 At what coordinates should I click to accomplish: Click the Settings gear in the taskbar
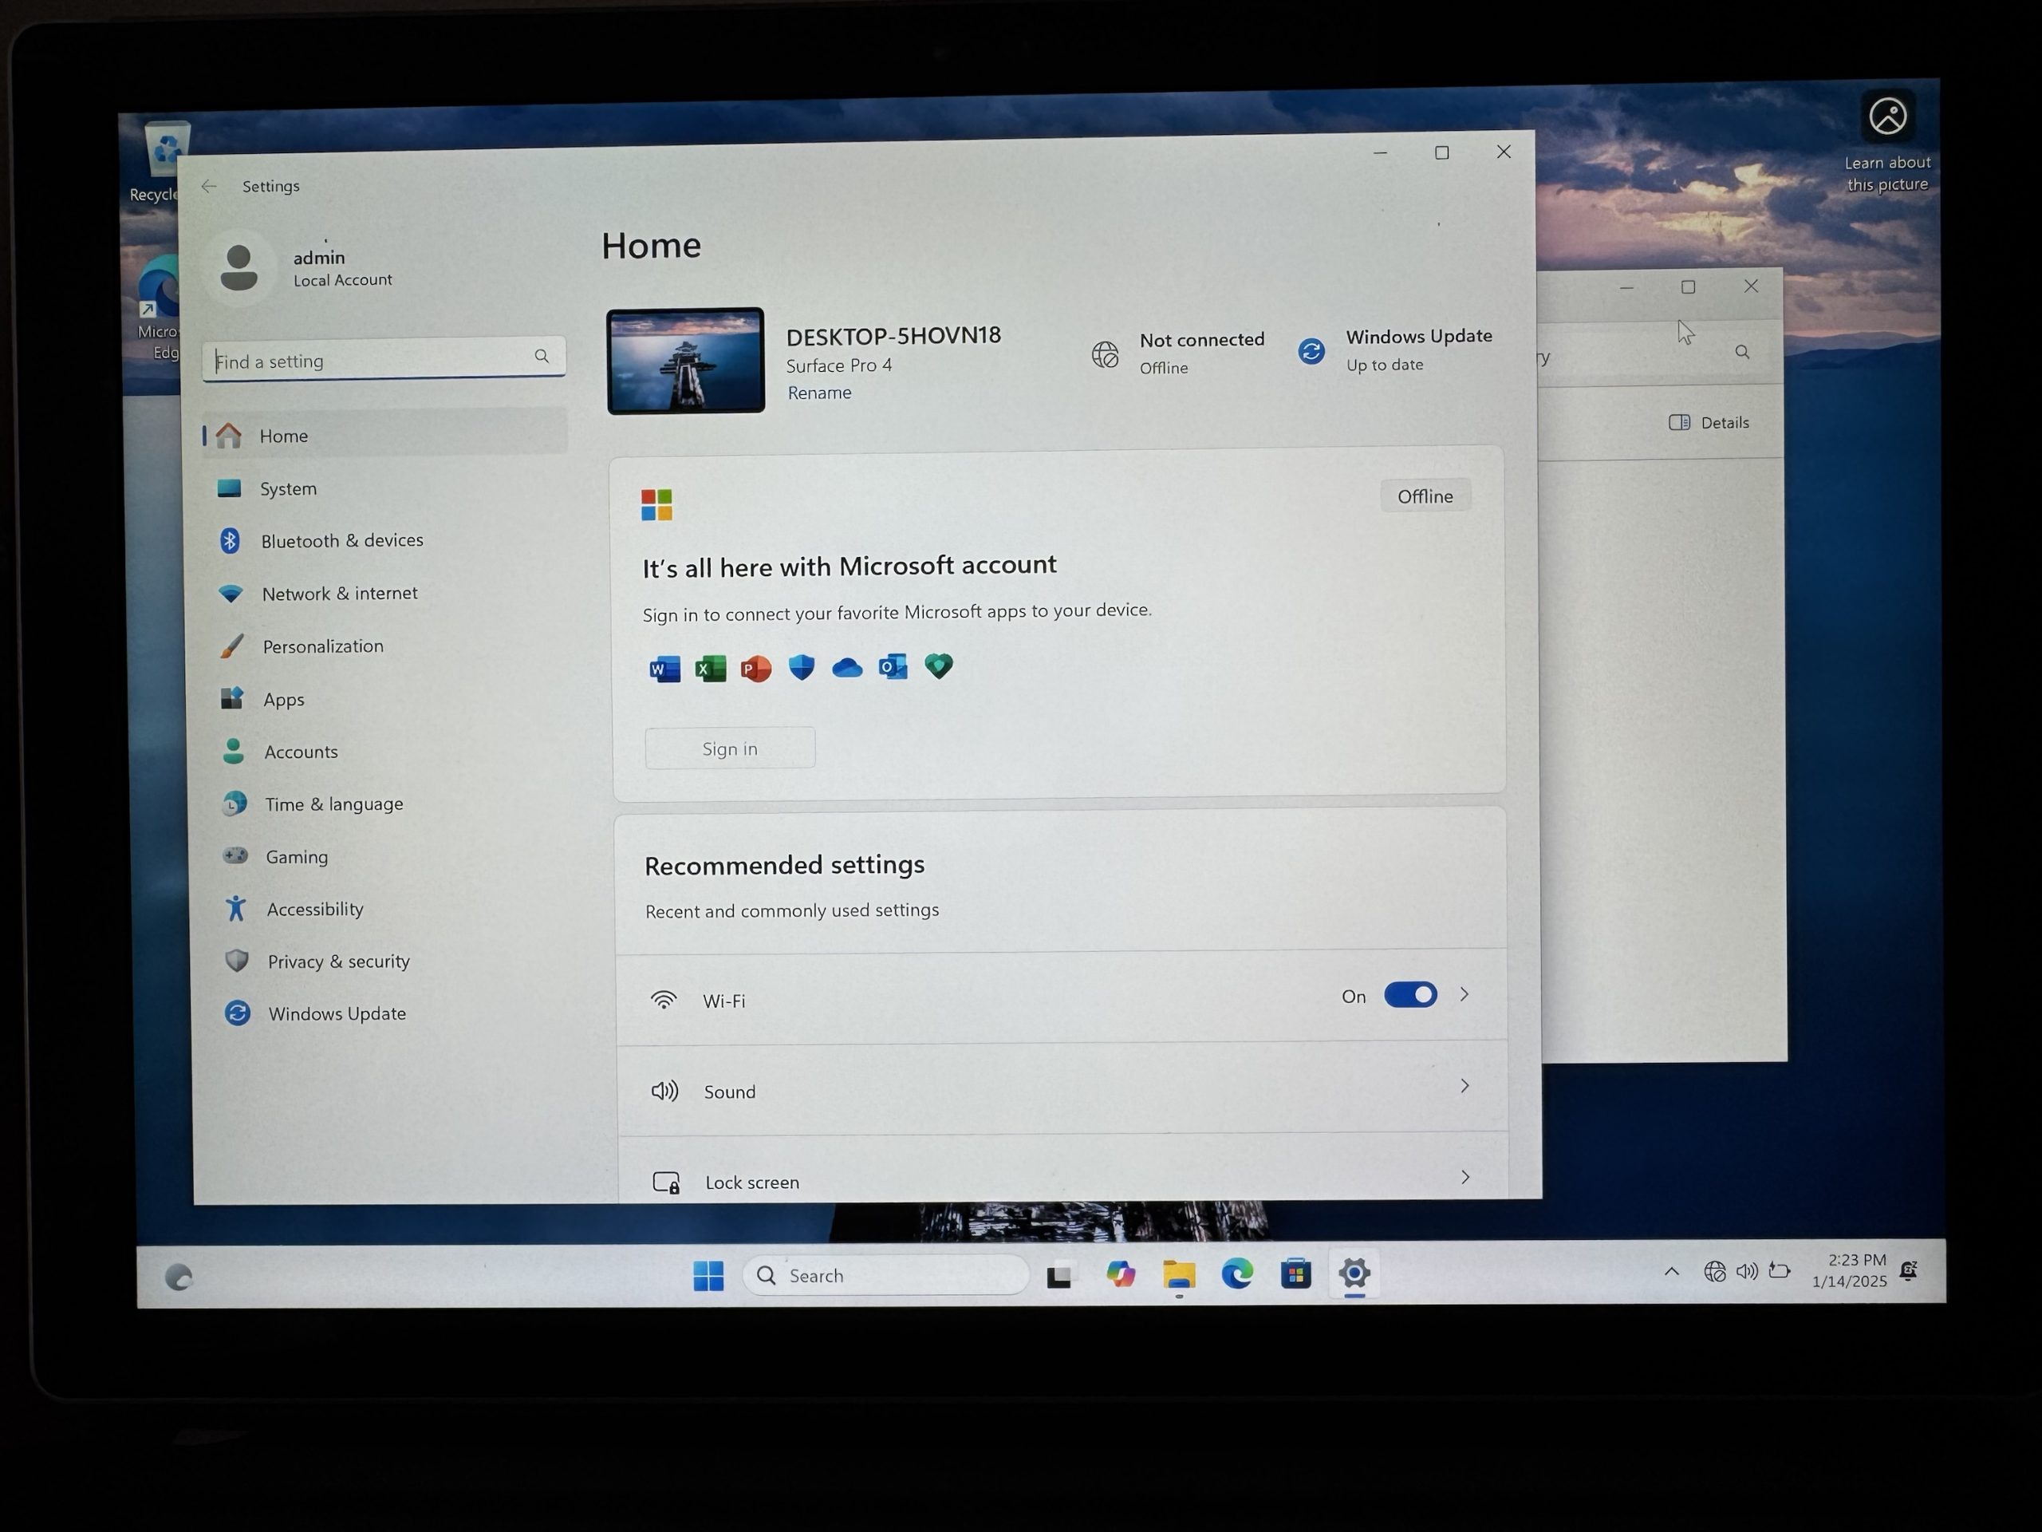tap(1354, 1273)
